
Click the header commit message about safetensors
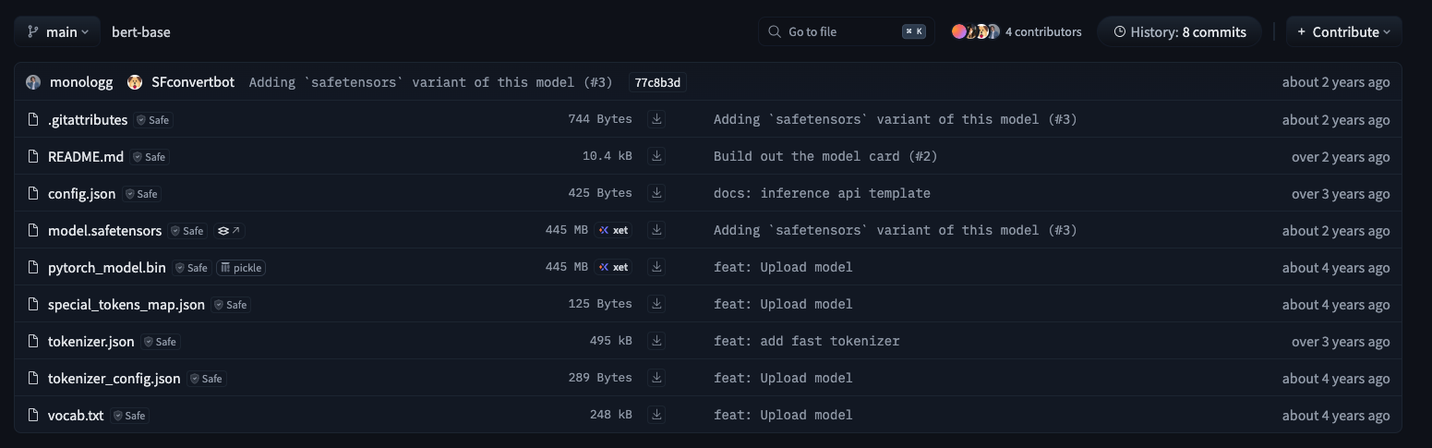click(x=431, y=82)
